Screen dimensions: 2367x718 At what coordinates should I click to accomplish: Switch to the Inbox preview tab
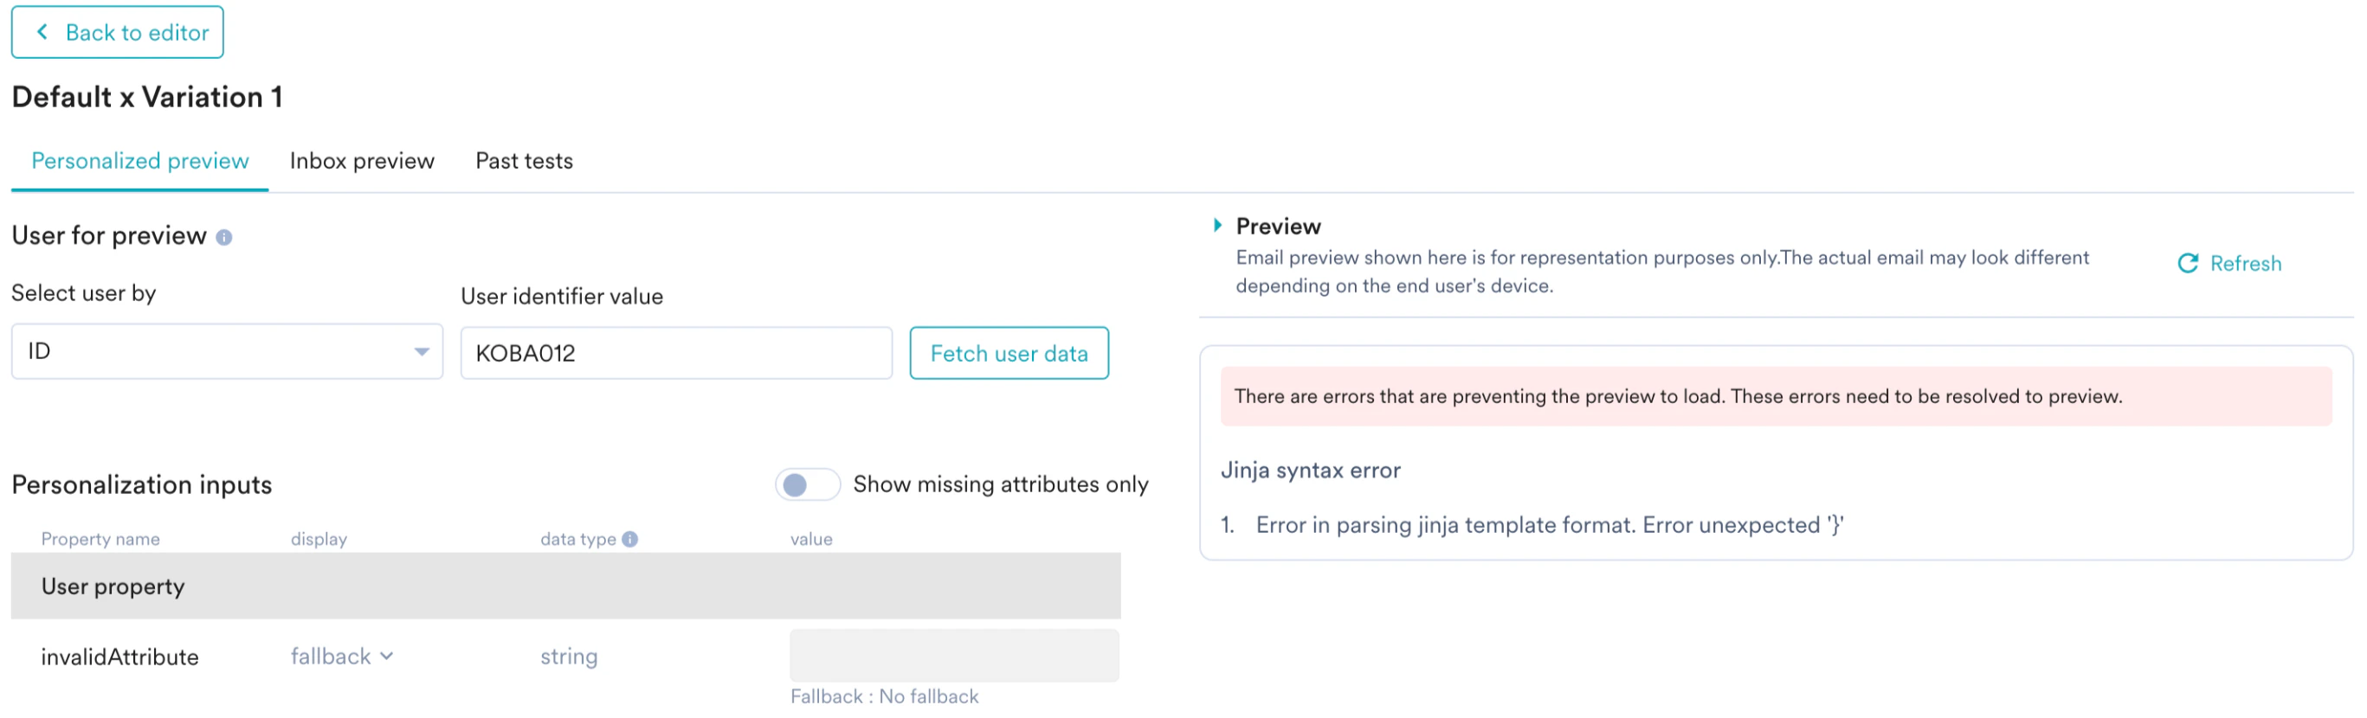click(x=361, y=161)
